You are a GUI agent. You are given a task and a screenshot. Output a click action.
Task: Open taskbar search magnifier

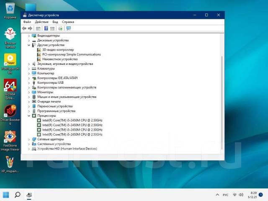[18, 195]
